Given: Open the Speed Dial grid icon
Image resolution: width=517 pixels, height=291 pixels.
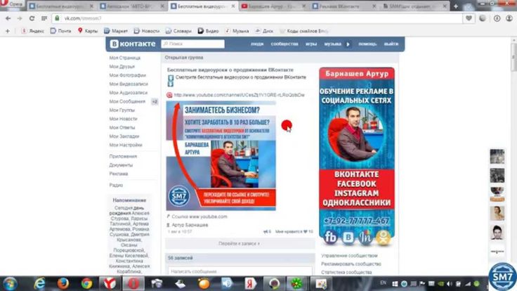Looking at the screenshot, I should (44, 18).
